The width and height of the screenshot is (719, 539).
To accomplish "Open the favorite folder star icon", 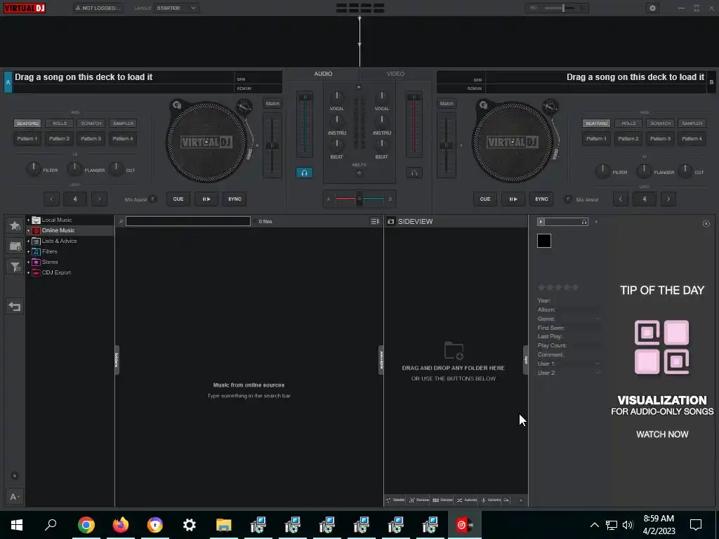I will point(15,225).
